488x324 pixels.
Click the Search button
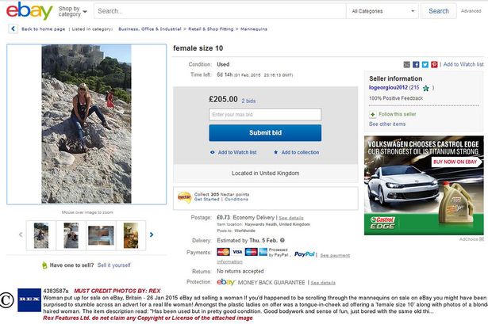click(439, 11)
